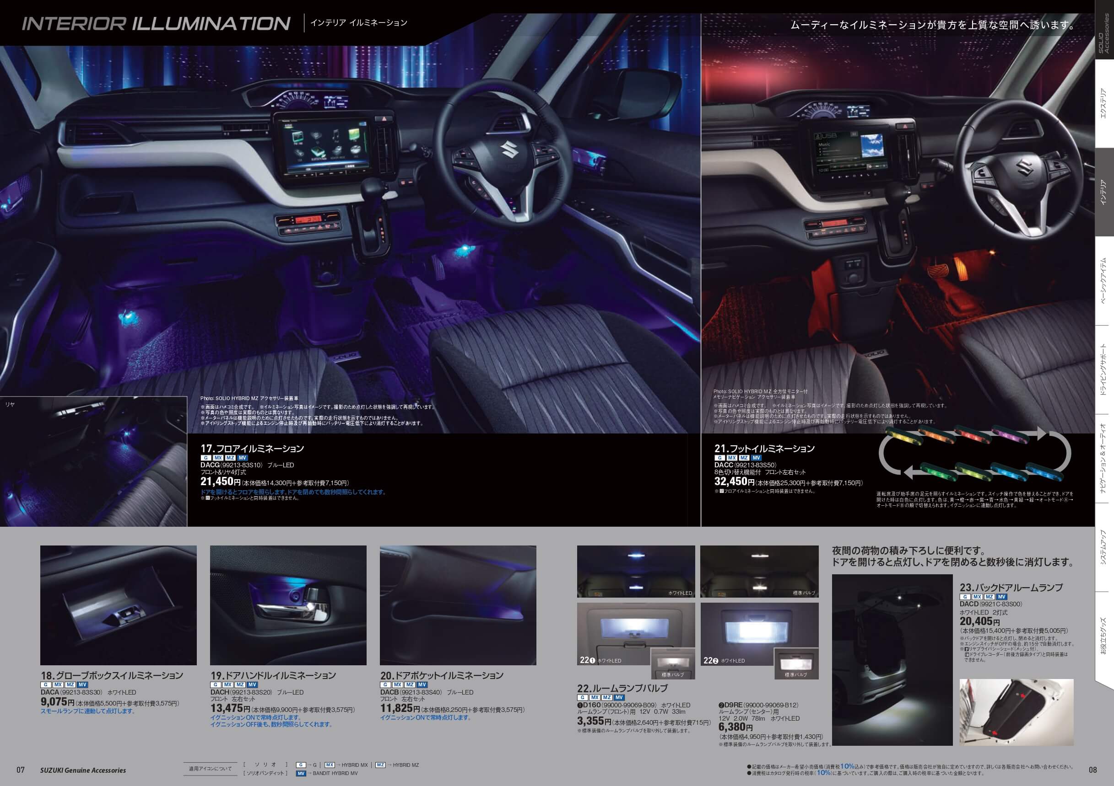Click the MX badge under 21.フットイルミネーション
Viewport: 1114px width, 786px height.
pyautogui.click(x=732, y=458)
